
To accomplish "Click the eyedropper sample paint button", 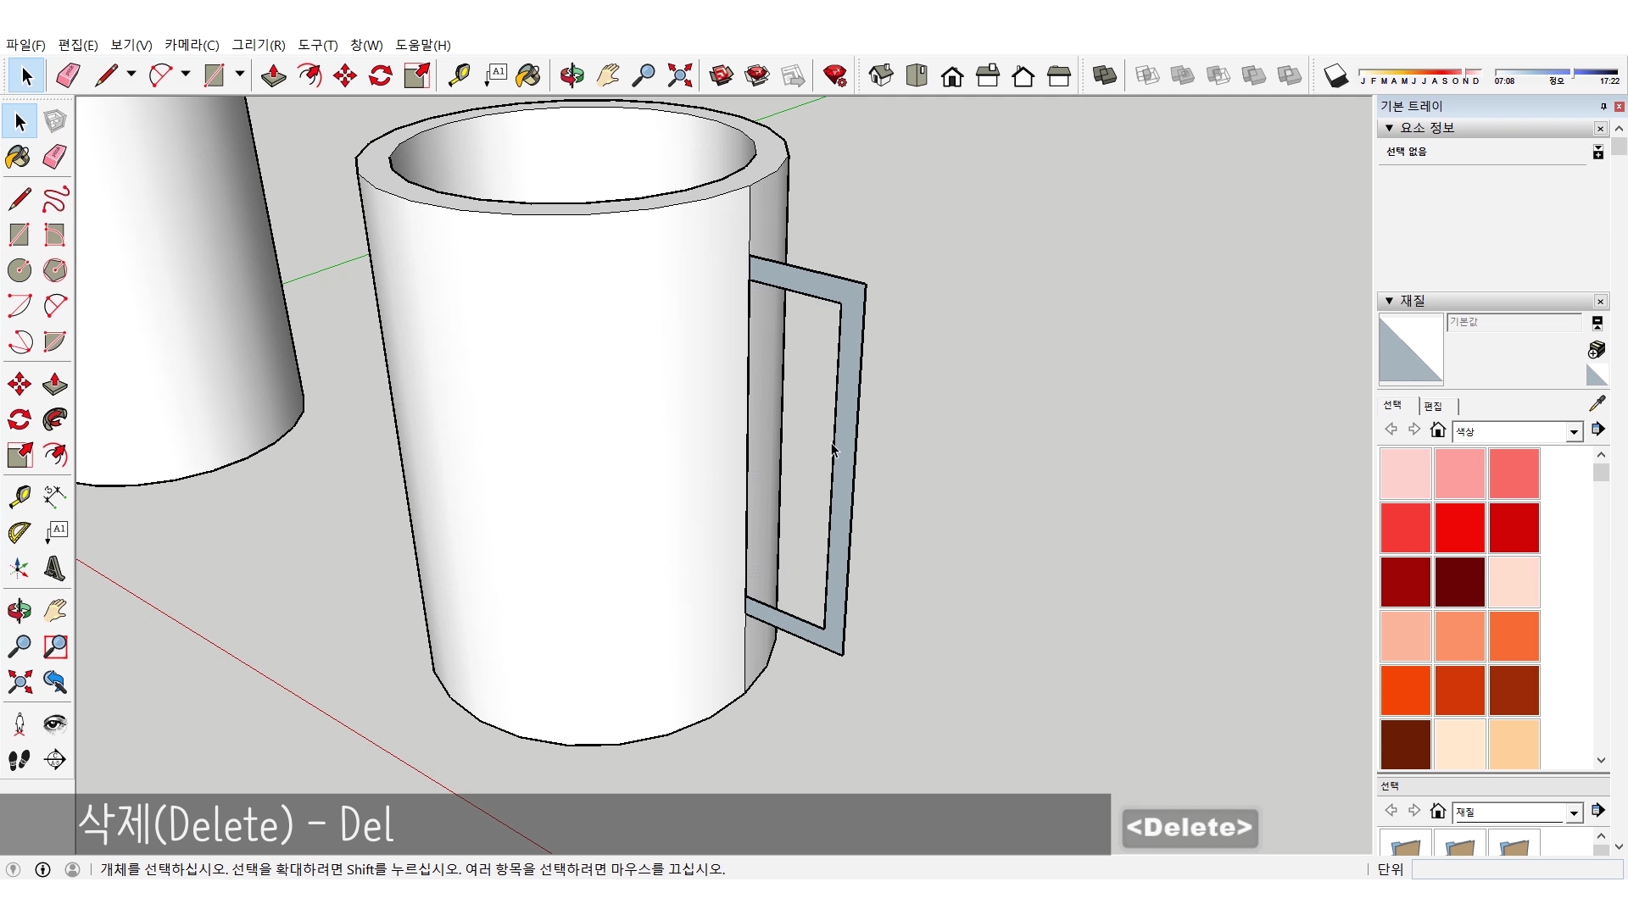I will click(1597, 404).
